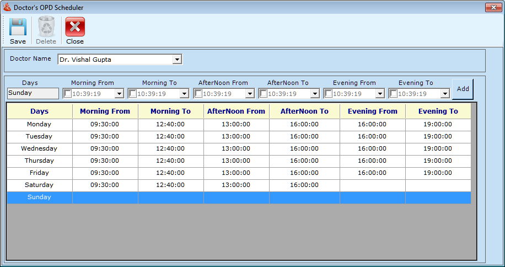Select the highlighted Sunday row
Screen dimensions: 505x267
pyautogui.click(x=39, y=197)
